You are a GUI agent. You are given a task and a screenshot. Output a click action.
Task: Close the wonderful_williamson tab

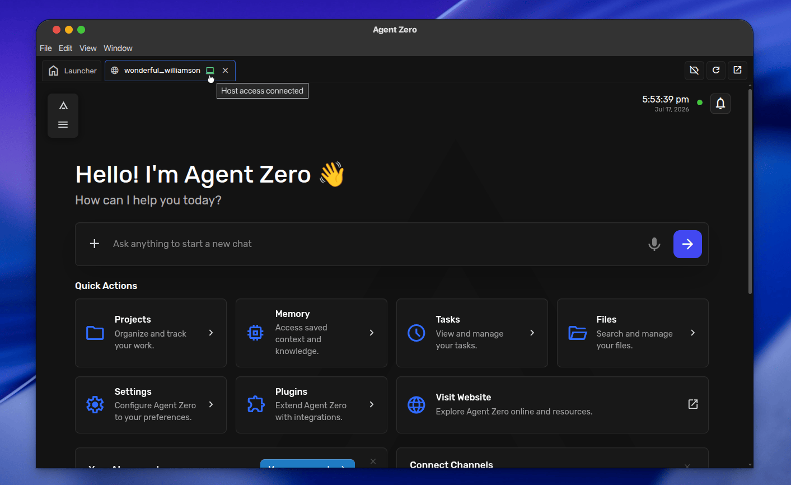click(225, 71)
